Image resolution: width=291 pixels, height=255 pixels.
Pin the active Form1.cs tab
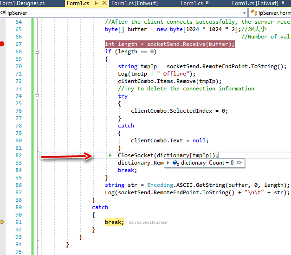coord(96,3)
